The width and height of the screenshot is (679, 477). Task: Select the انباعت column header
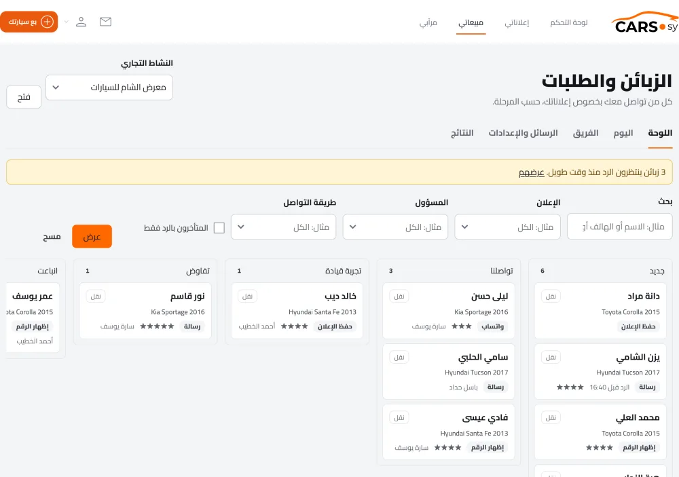(x=48, y=271)
